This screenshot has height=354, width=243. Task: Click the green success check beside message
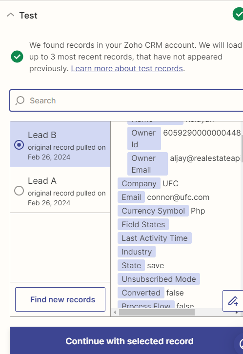click(x=17, y=57)
